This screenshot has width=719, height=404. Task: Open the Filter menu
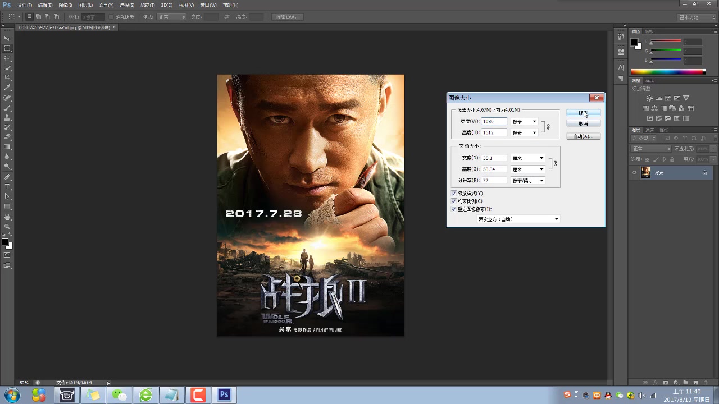click(x=147, y=5)
